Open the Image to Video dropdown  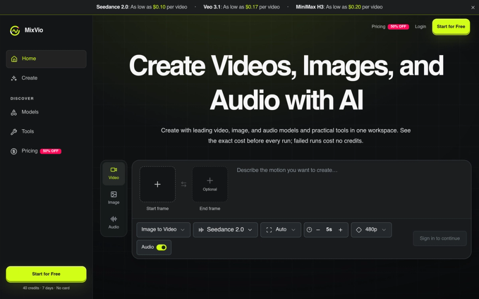point(163,230)
